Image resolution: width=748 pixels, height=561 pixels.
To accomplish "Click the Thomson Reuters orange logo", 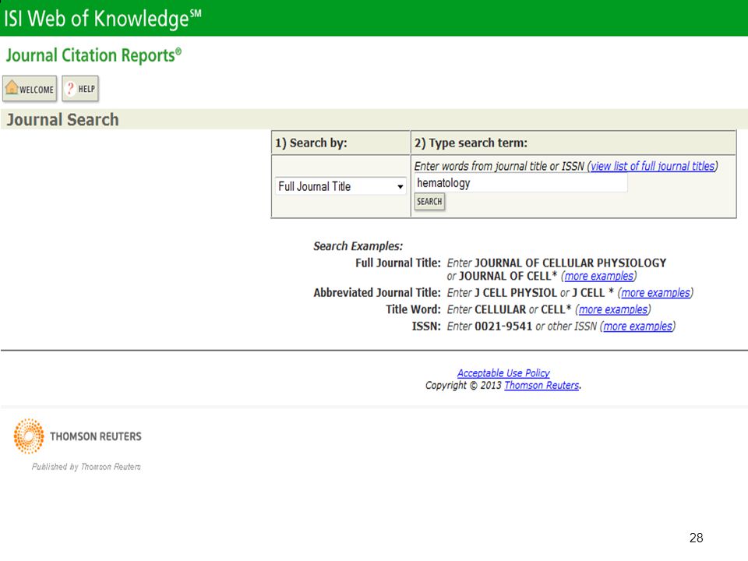I will point(29,436).
